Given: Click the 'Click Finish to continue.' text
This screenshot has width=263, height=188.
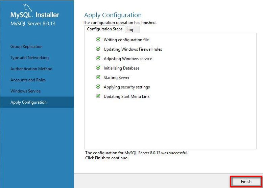Looking at the screenshot, I should tap(106, 158).
